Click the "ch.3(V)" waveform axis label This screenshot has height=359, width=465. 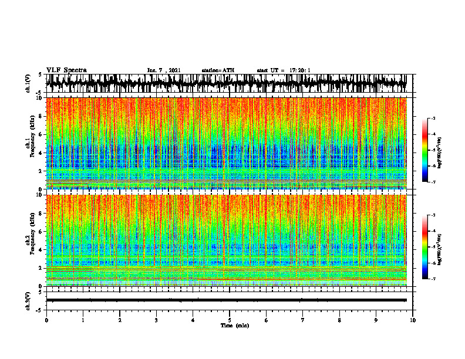click(x=28, y=302)
